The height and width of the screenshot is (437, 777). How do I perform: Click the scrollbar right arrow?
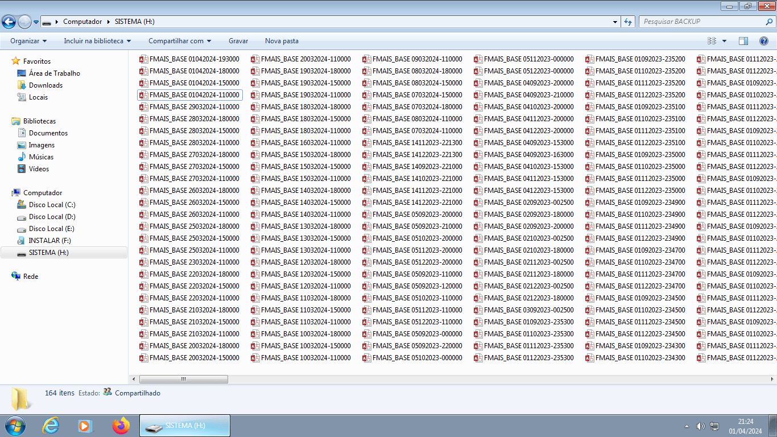[x=772, y=379]
